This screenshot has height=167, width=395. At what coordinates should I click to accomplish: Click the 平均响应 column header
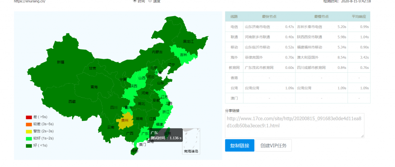point(358,17)
